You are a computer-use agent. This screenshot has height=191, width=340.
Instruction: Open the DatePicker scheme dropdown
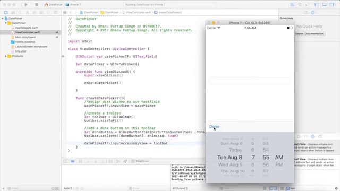pos(53,5)
